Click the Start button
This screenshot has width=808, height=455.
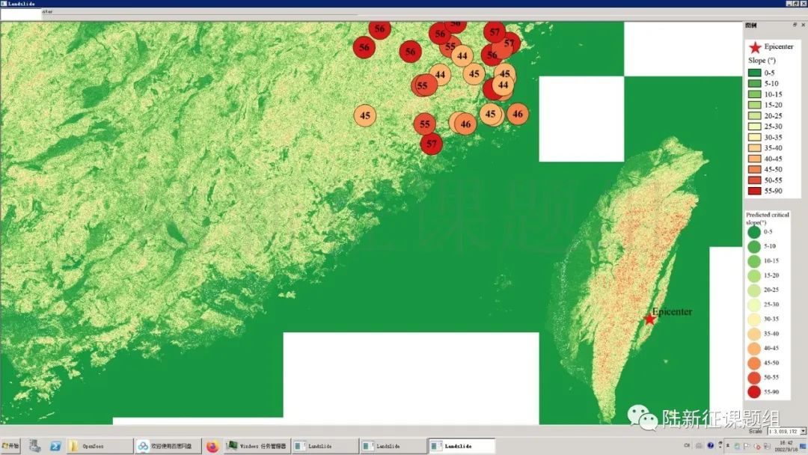[x=11, y=446]
